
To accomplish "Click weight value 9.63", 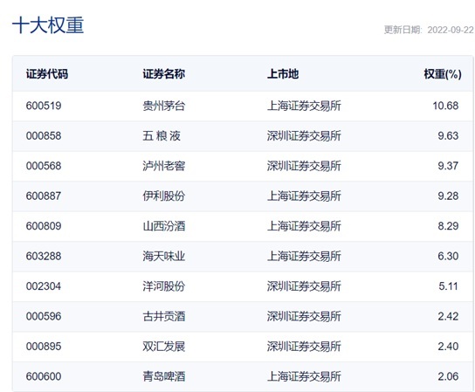I will pyautogui.click(x=448, y=135).
